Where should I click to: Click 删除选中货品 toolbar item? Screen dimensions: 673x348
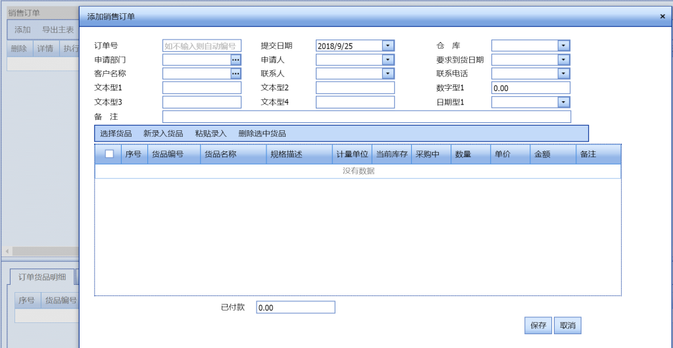pos(262,134)
